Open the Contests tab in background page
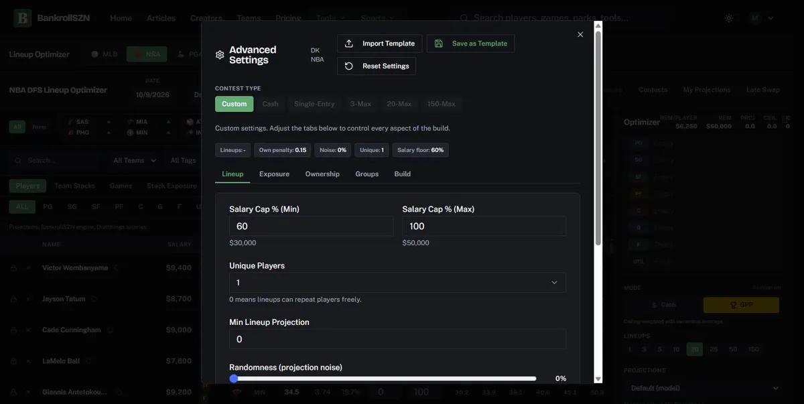This screenshot has width=804, height=404. (653, 90)
